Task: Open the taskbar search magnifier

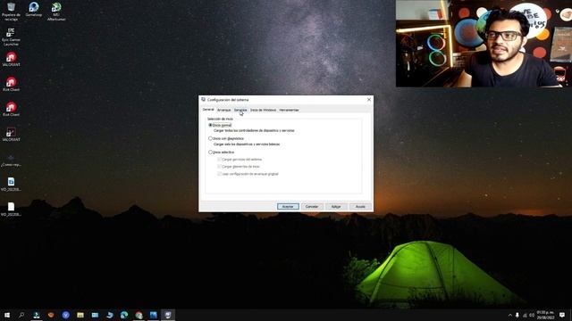Action: point(21,315)
